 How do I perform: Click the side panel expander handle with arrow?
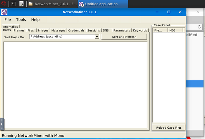pyautogui.click(x=2, y=124)
